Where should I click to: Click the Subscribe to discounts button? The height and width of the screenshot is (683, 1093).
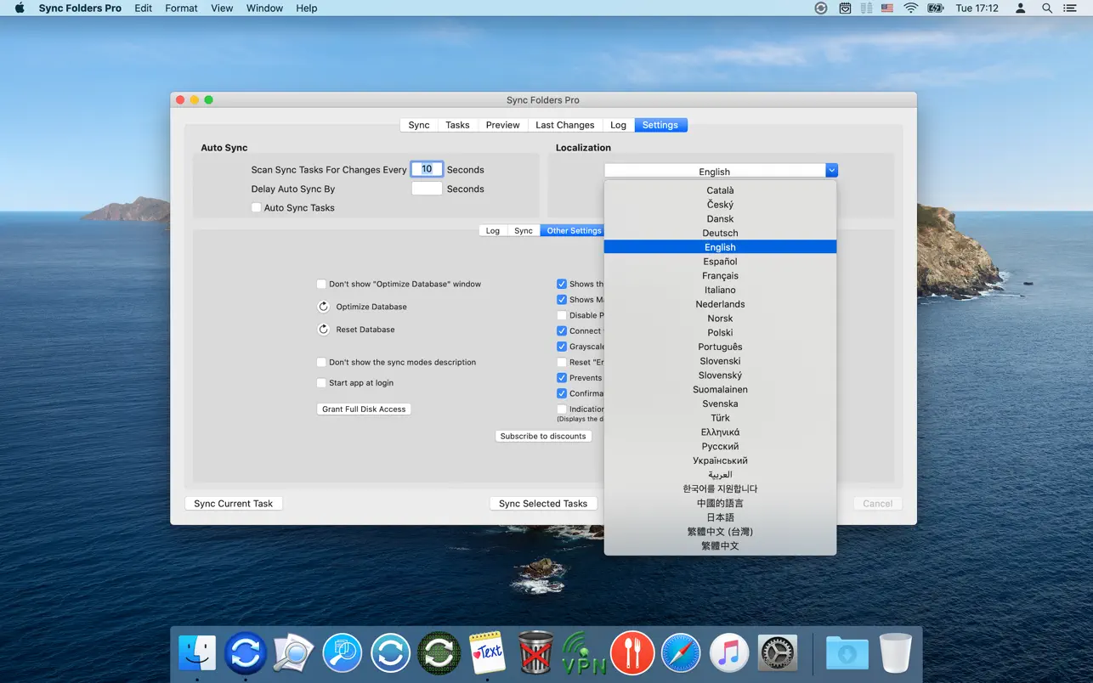coord(543,437)
